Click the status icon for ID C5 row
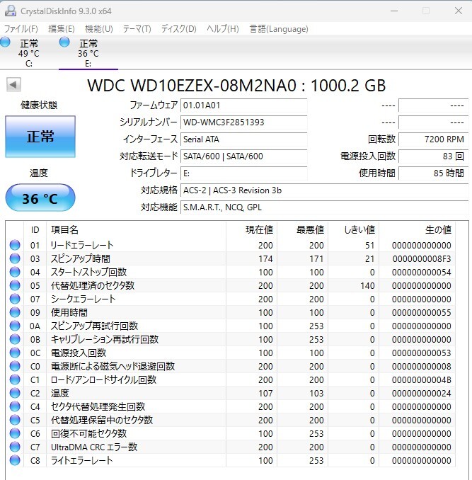 click(x=15, y=421)
